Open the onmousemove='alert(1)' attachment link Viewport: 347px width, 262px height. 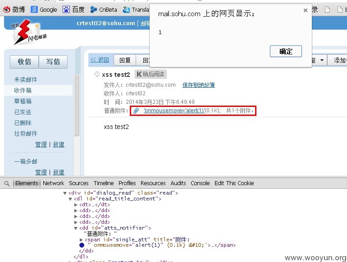174,111
